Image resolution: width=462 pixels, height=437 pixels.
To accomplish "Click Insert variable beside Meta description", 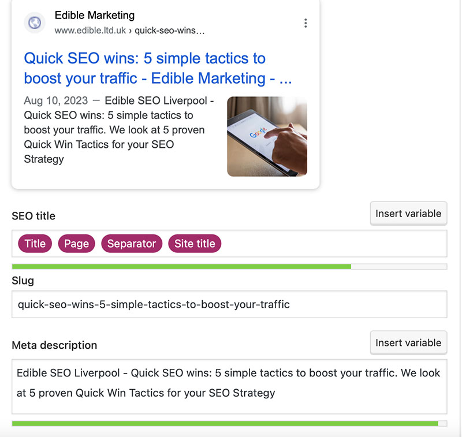I will click(408, 343).
